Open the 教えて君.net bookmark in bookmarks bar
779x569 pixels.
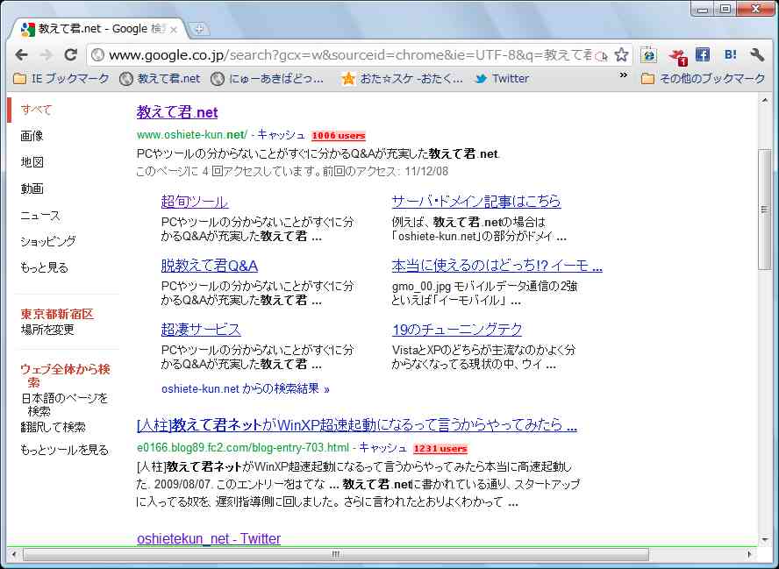pyautogui.click(x=161, y=78)
